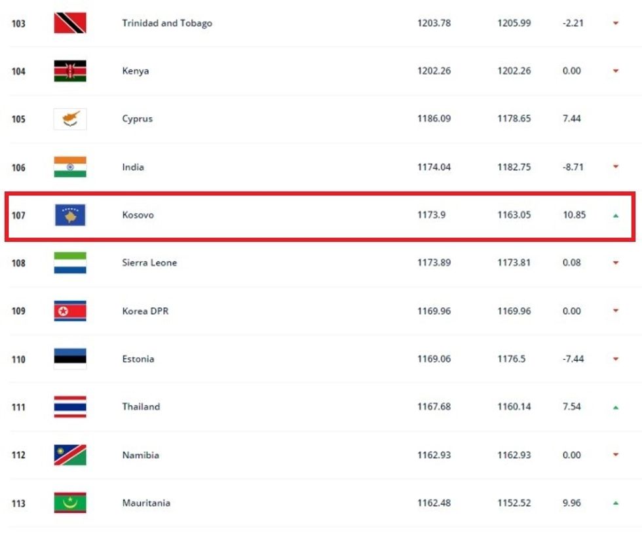Screen dimensions: 642x544
Task: Open the Kosovo team name link
Action: pyautogui.click(x=138, y=215)
